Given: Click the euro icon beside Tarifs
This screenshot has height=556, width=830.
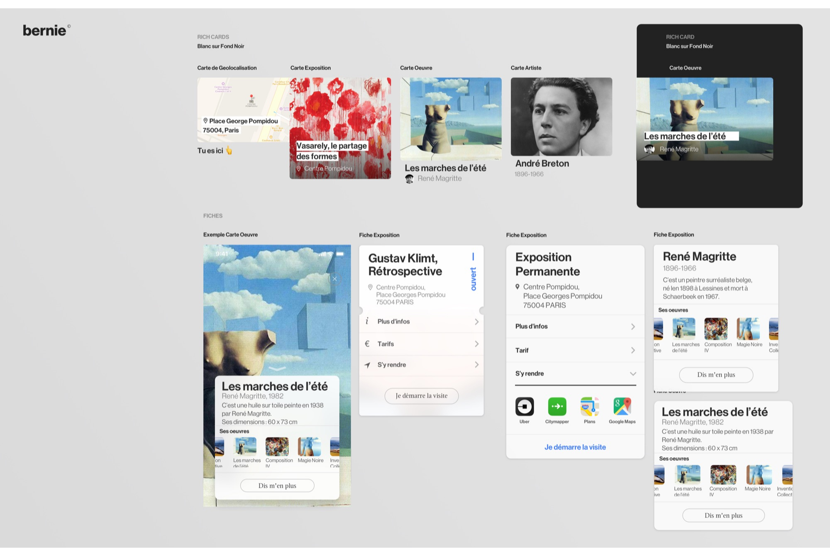Looking at the screenshot, I should (367, 344).
